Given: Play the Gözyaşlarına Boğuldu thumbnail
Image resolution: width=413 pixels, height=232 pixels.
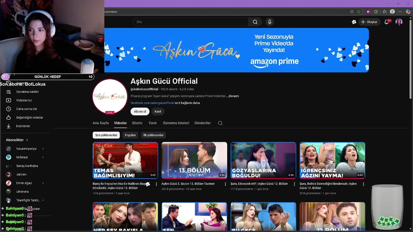Looking at the screenshot, I should [x=263, y=160].
